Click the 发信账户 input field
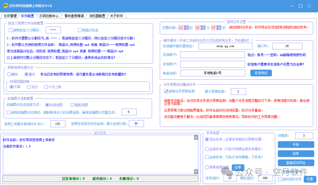The image size is (318, 185). [x=212, y=55]
